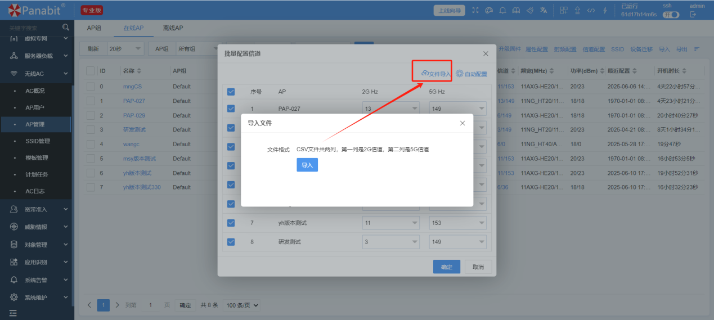Viewport: 714px width, 320px height.
Task: Click the admin logout icon
Action: click(693, 15)
